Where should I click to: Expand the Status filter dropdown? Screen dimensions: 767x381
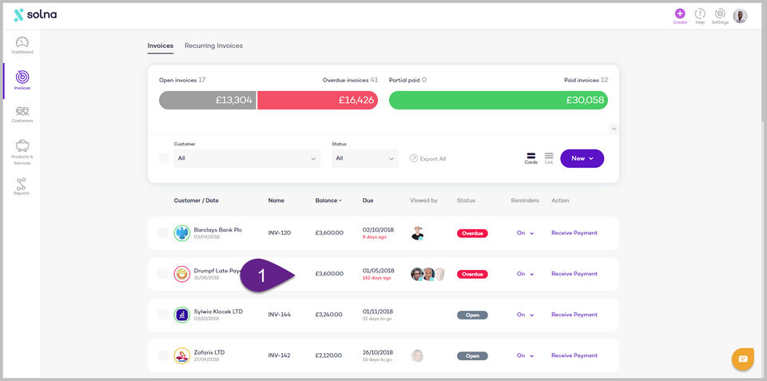(x=365, y=158)
